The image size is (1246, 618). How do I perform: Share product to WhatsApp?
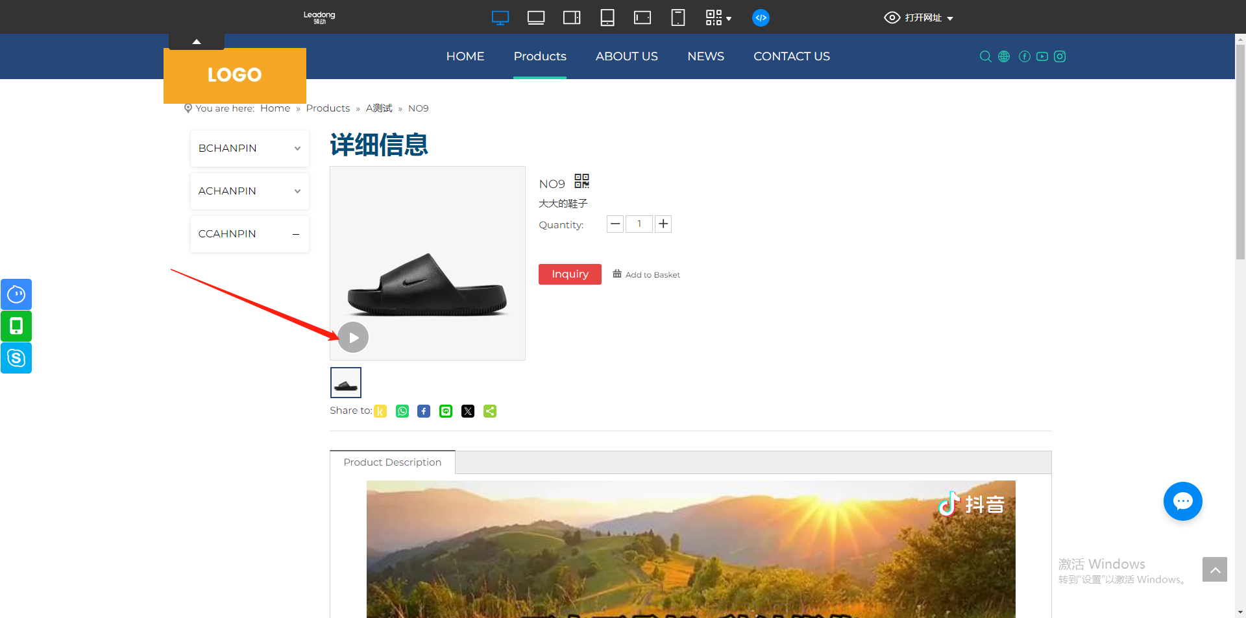[402, 410]
